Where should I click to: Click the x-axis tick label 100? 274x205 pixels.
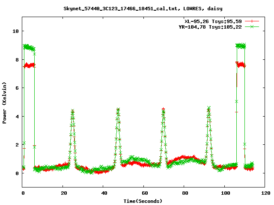click(x=226, y=193)
